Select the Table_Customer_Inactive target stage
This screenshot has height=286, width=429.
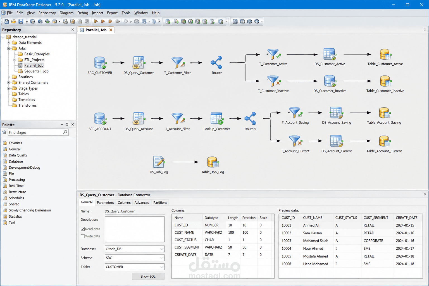(x=385, y=81)
